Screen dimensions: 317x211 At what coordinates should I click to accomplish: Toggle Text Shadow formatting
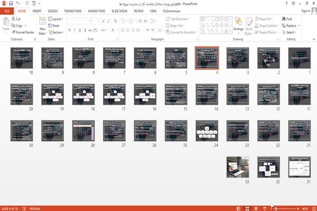[x=85, y=30]
